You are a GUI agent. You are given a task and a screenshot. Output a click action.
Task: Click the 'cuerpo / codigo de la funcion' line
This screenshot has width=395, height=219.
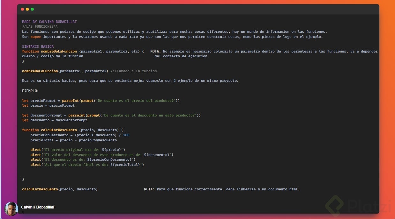(x=53, y=56)
